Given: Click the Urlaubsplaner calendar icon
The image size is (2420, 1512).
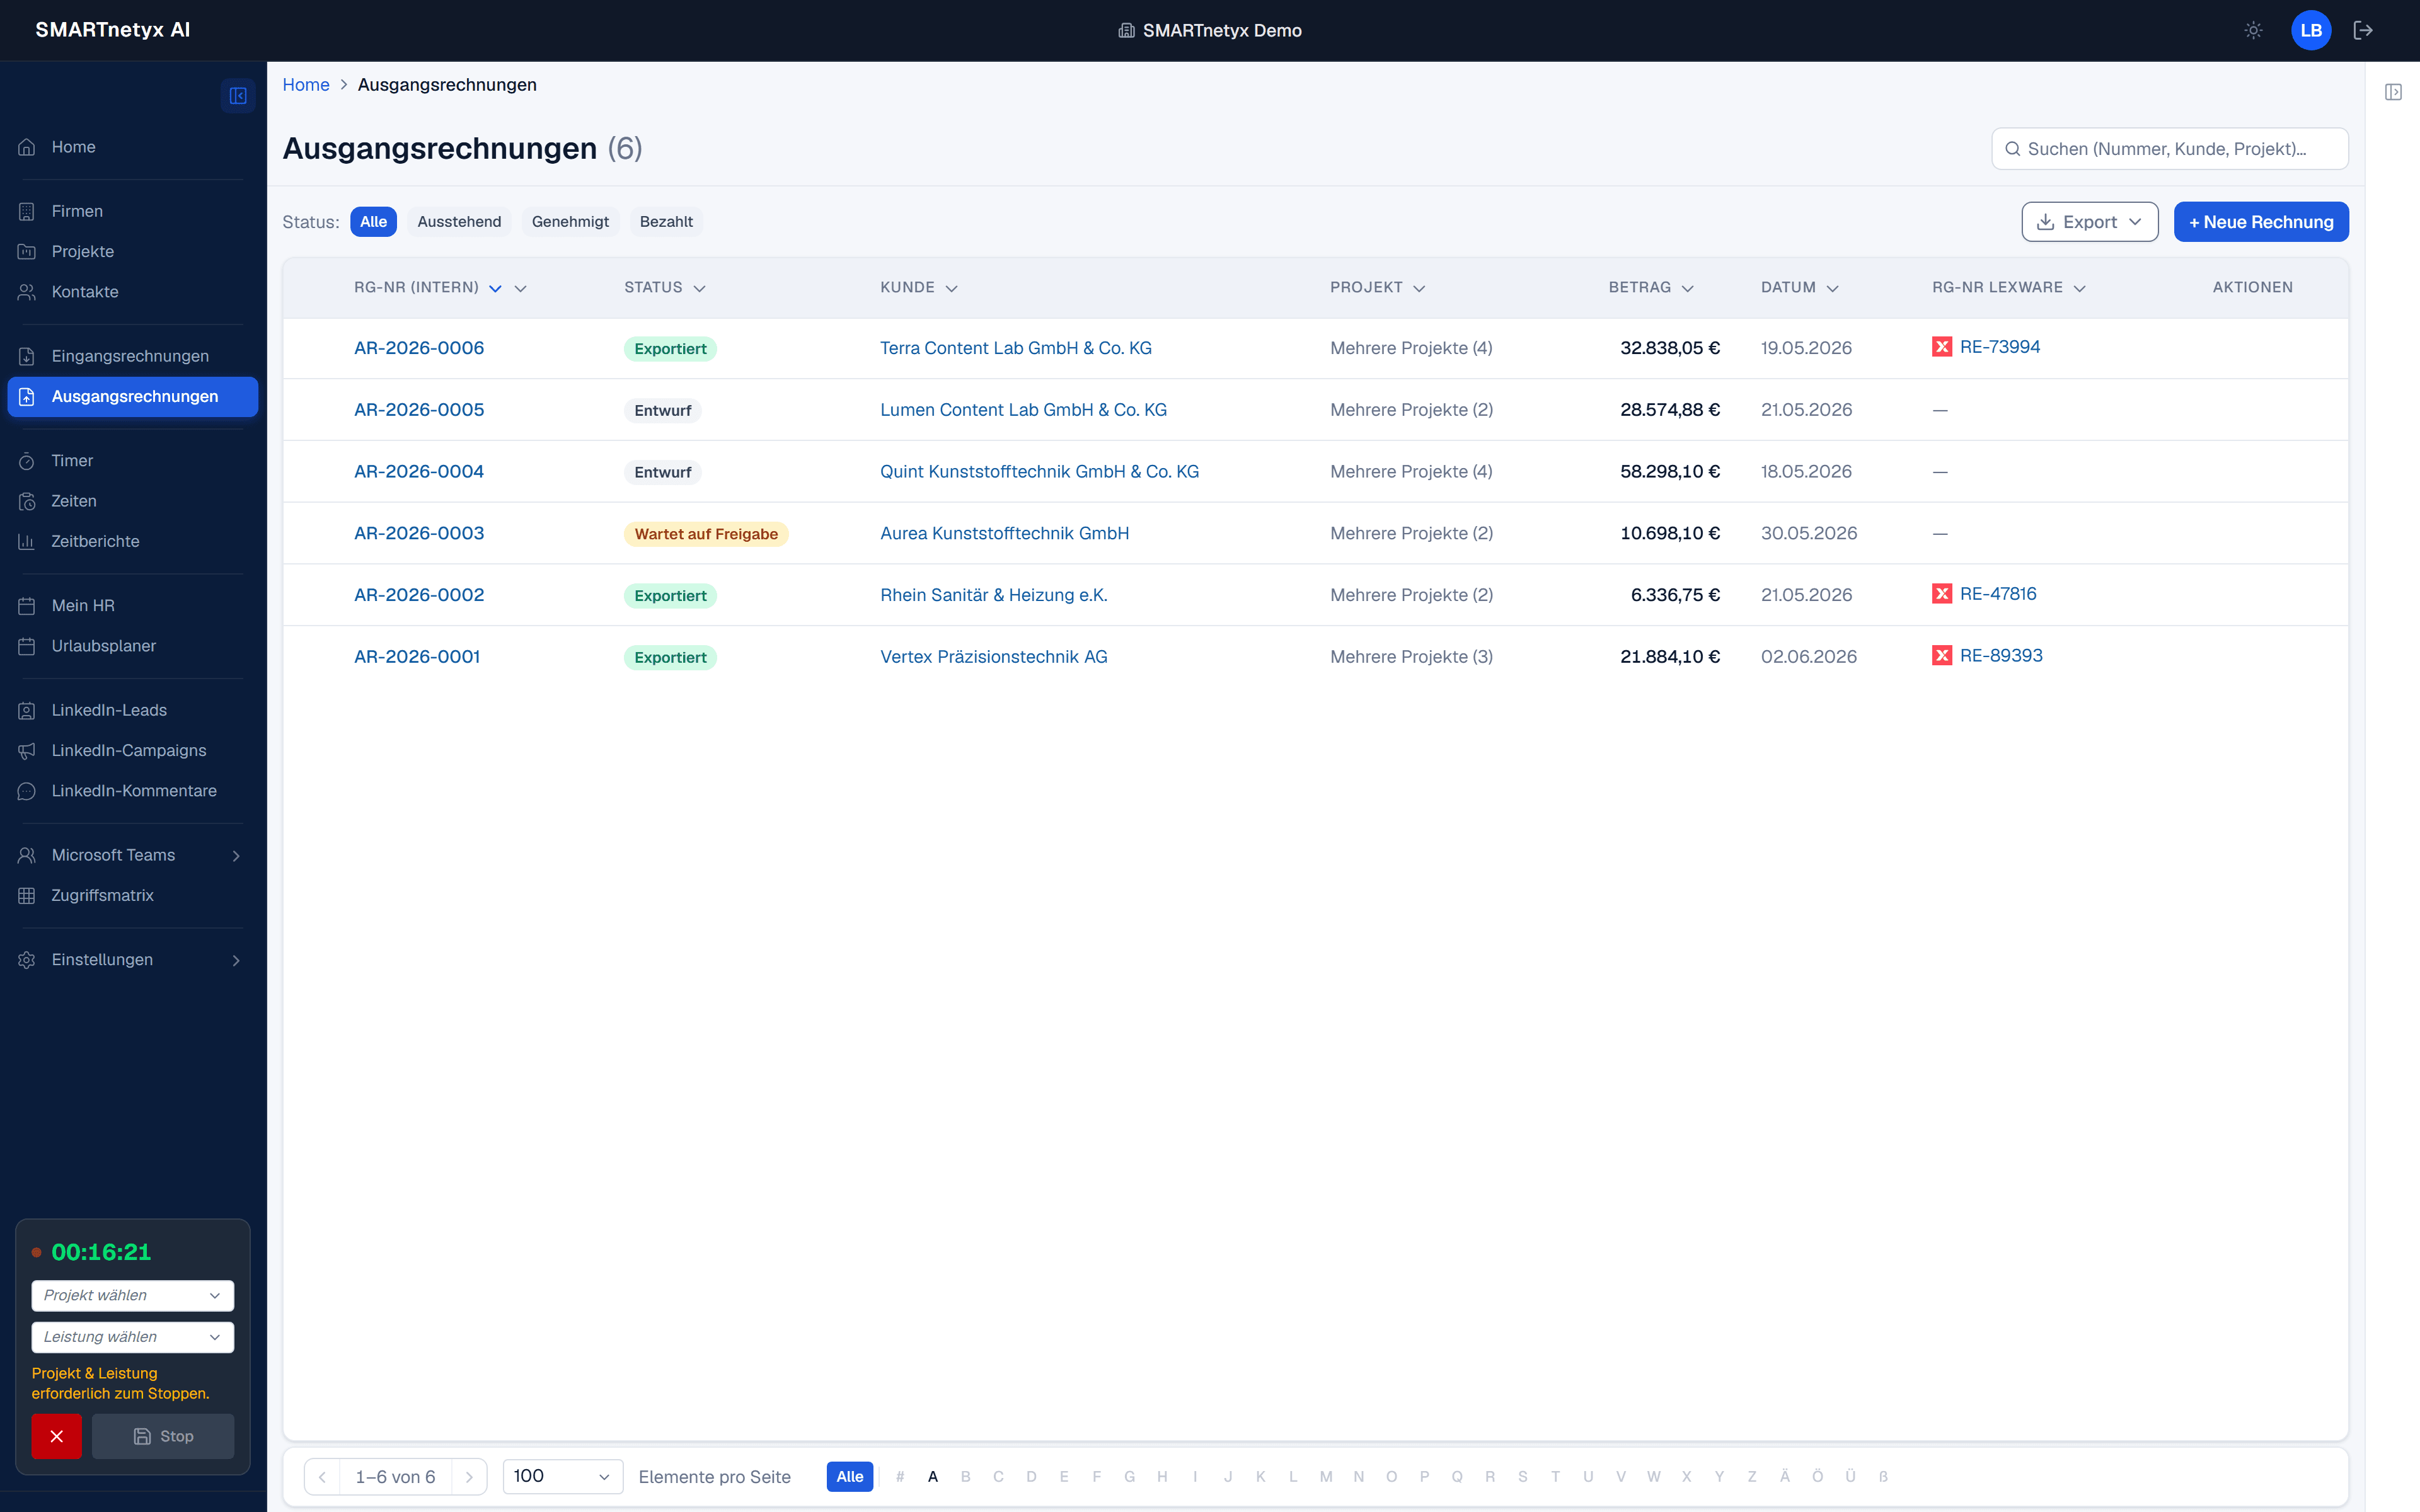Looking at the screenshot, I should click(27, 646).
